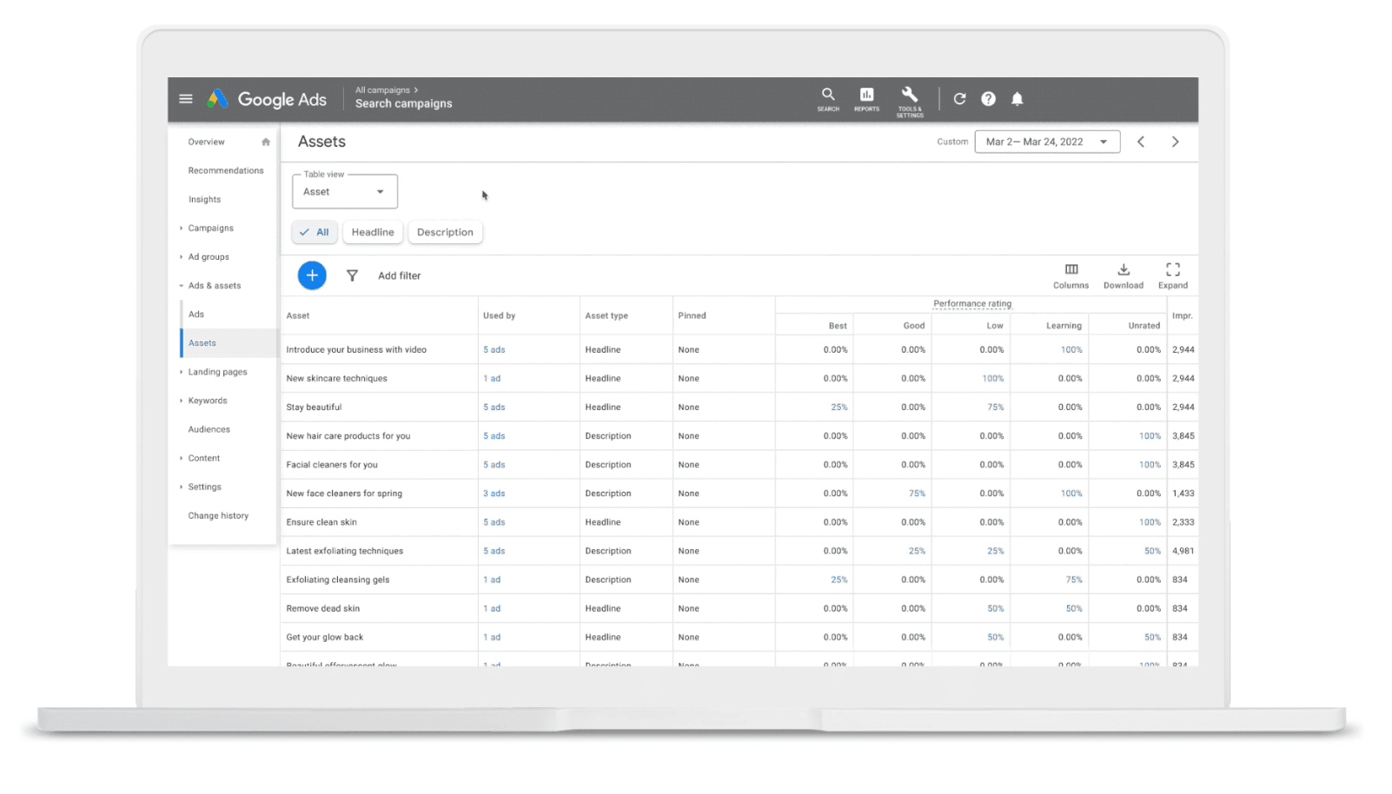Go to Recommendations in sidebar
Viewport: 1392px width, 794px height.
pos(226,171)
